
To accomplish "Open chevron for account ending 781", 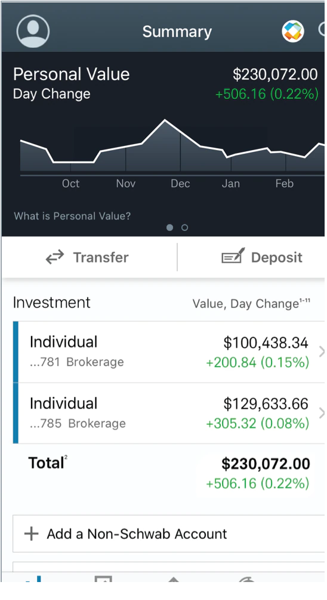I will coord(321,352).
